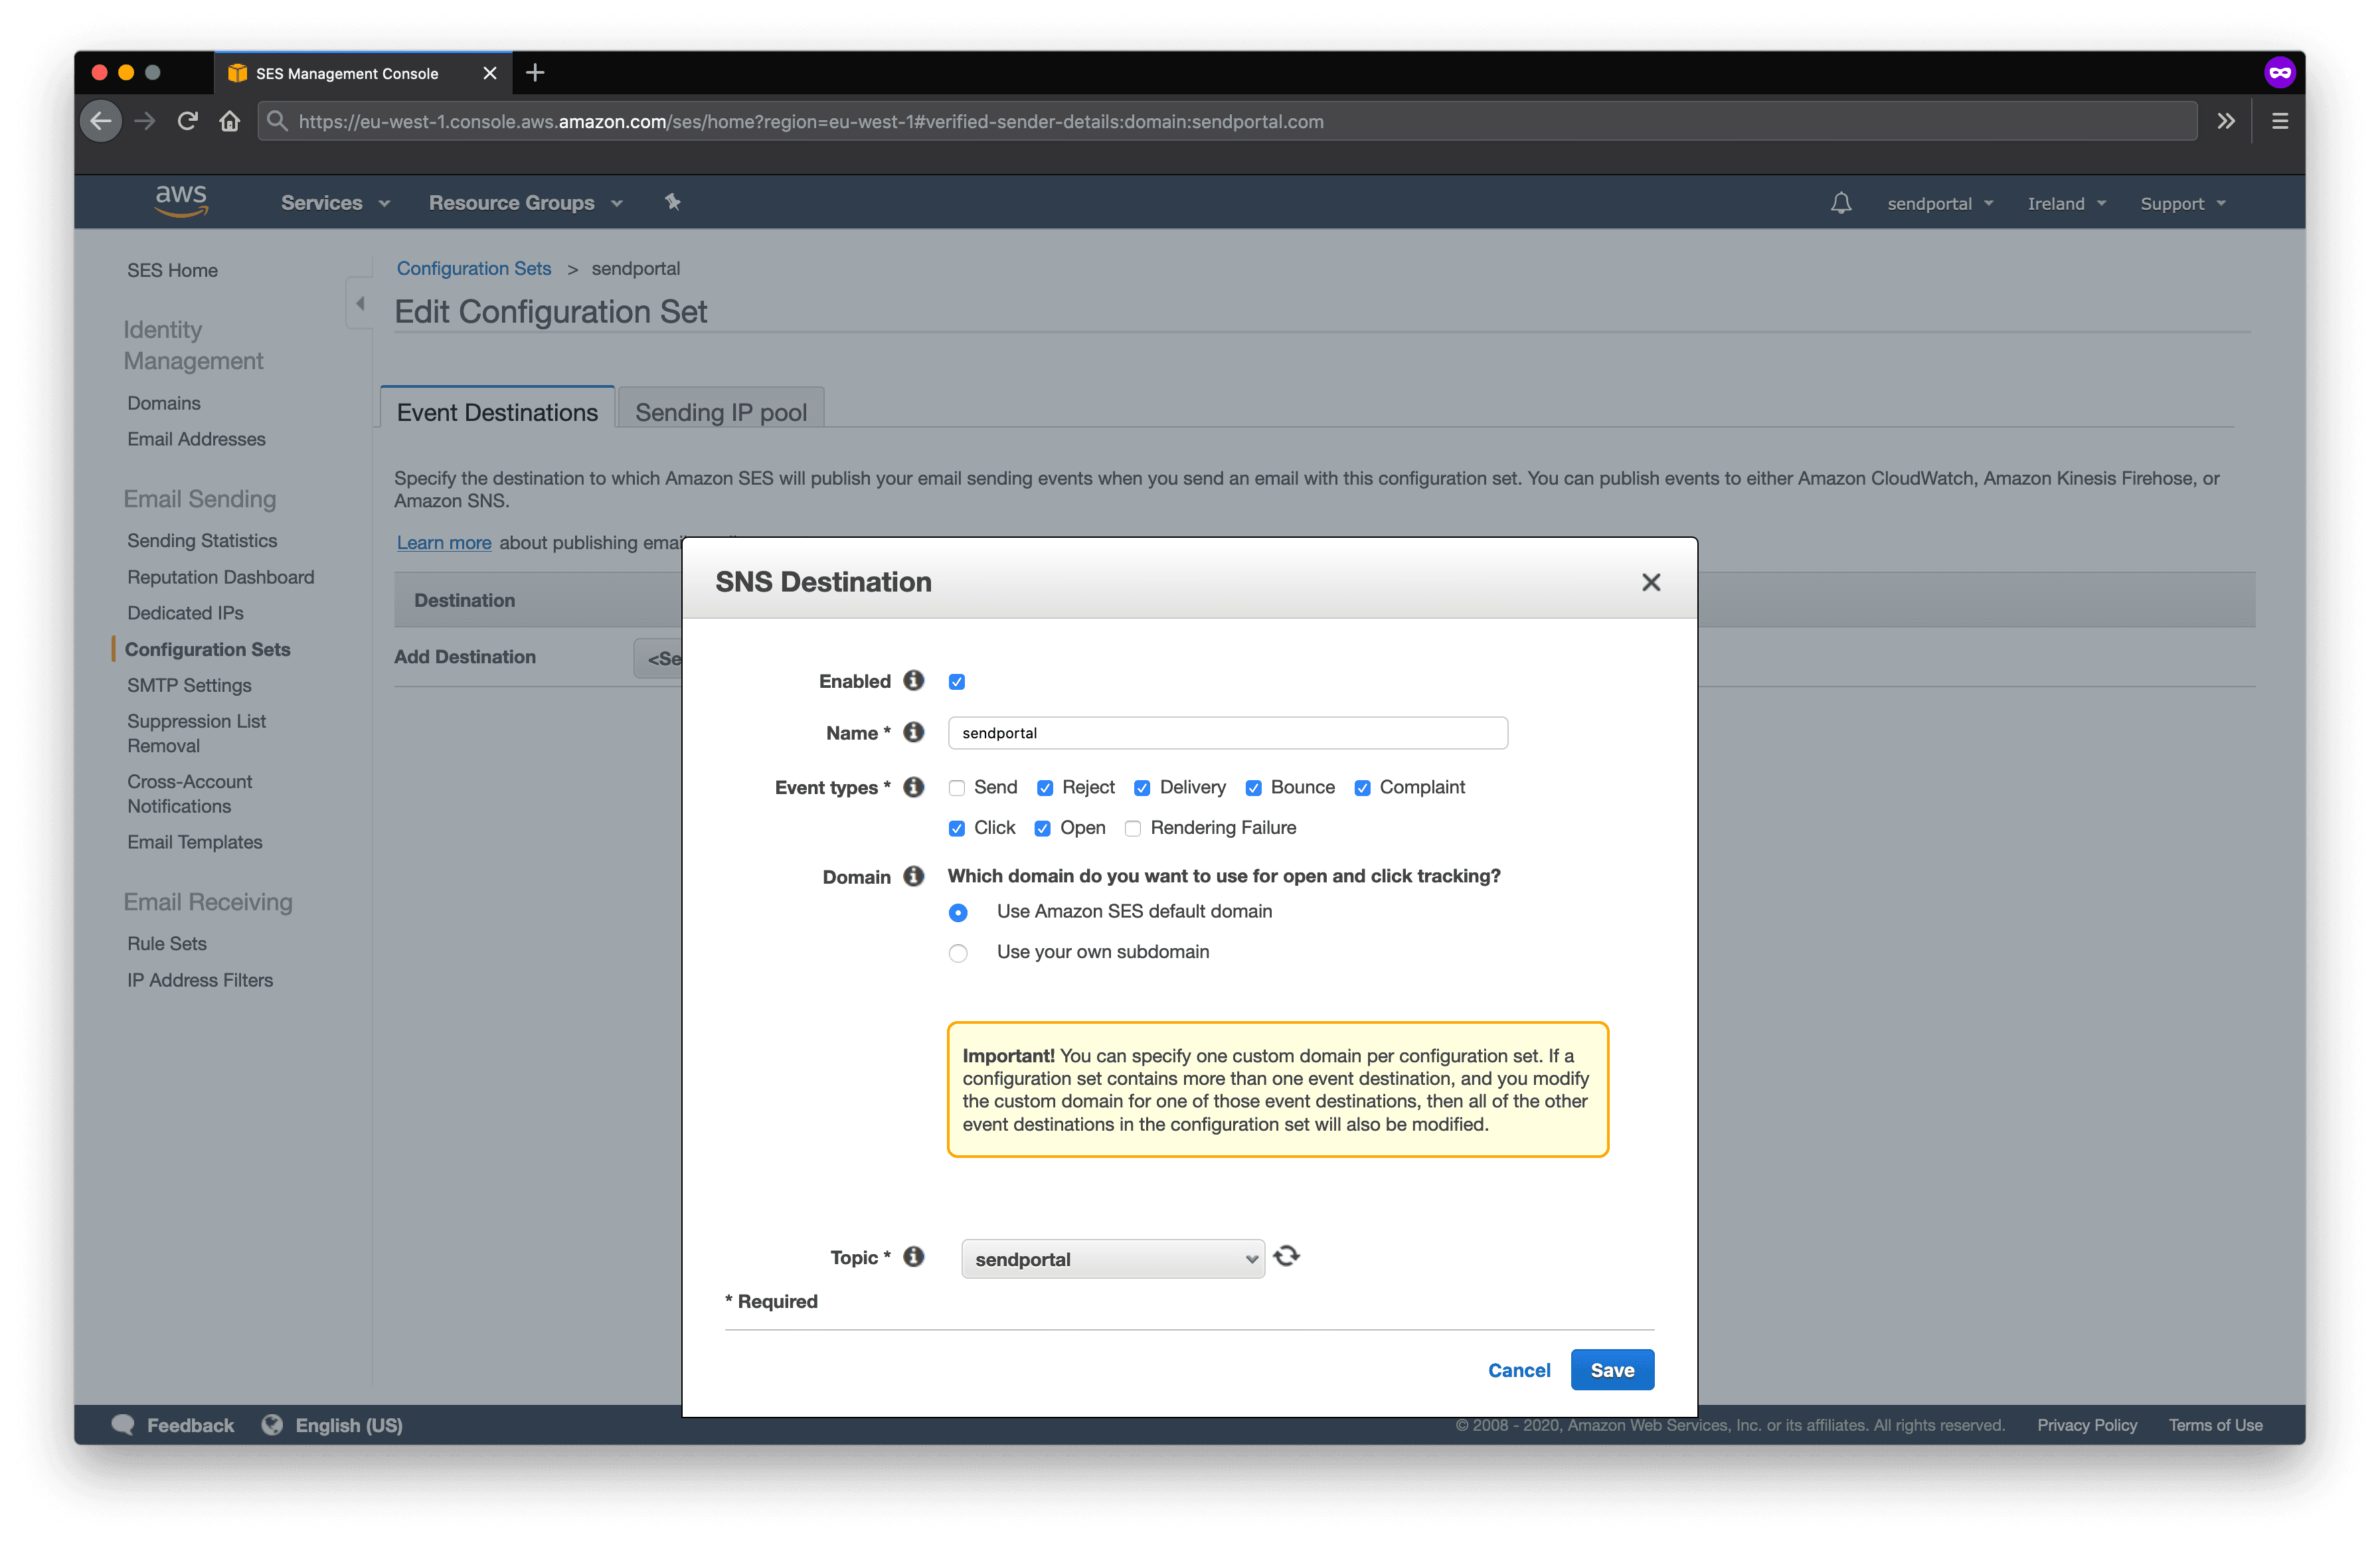Go back in browser history
The image size is (2380, 1543).
coord(101,121)
